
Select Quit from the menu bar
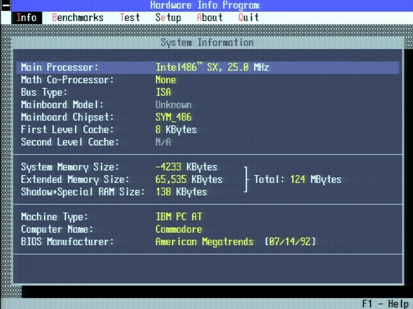tap(248, 18)
